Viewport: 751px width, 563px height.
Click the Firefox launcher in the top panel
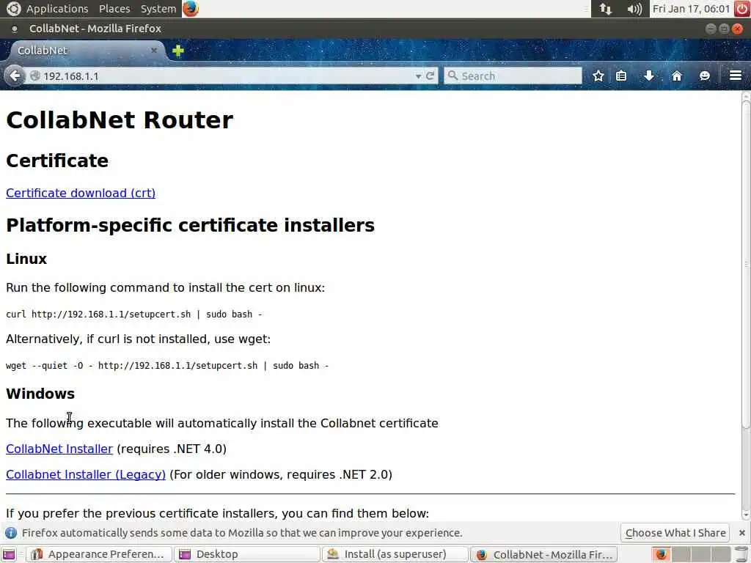(x=191, y=9)
